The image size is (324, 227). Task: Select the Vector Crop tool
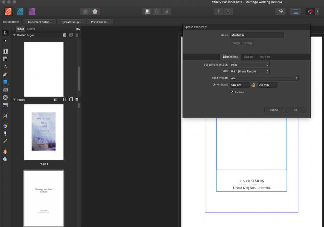[5, 115]
